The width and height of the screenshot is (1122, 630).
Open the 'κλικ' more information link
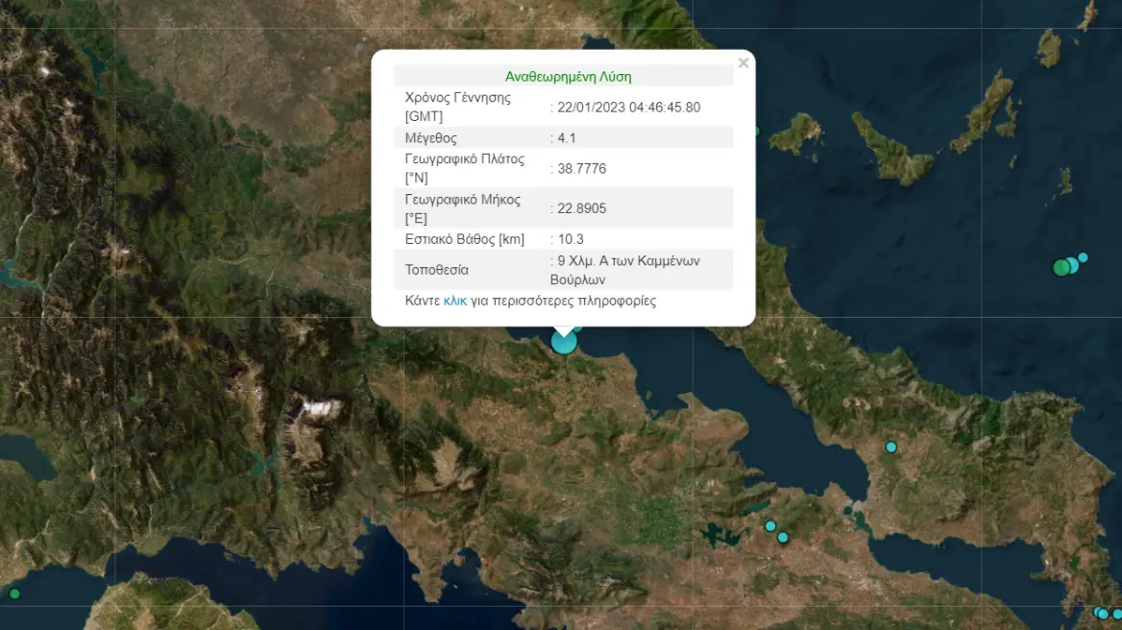point(455,301)
